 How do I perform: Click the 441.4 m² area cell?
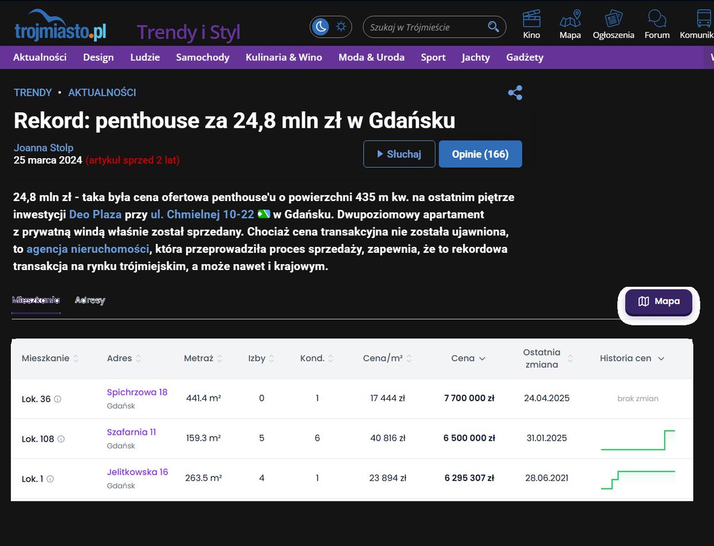click(x=203, y=398)
